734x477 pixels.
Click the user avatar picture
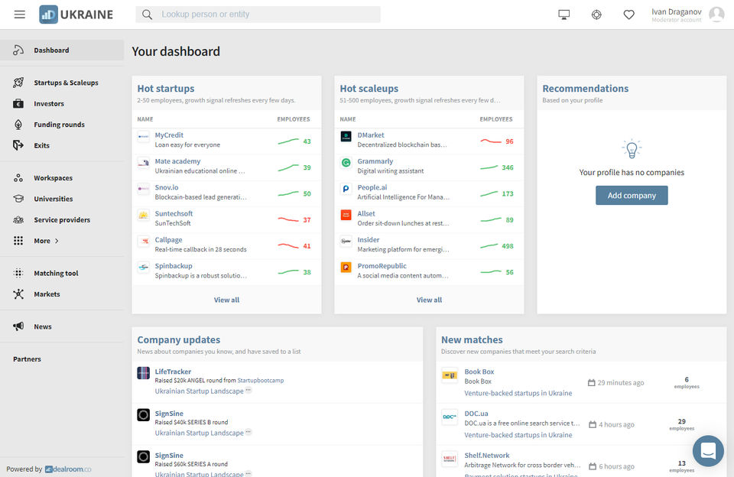pos(716,15)
